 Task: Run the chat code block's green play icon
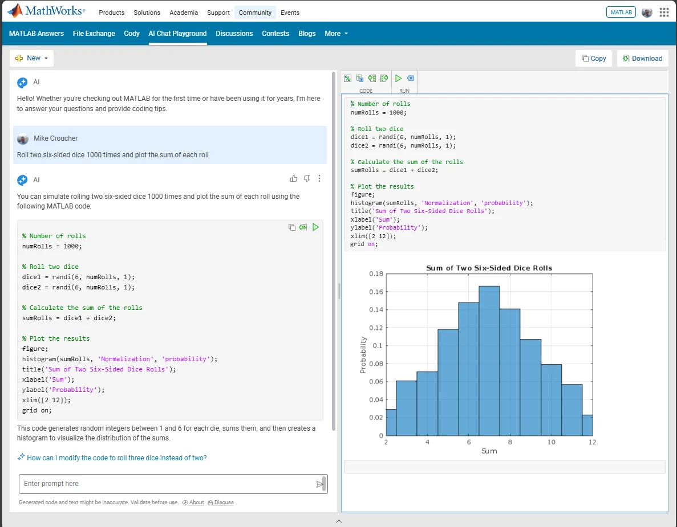[315, 227]
